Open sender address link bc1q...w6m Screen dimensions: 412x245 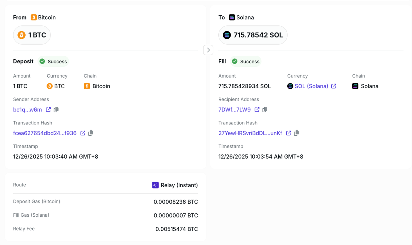[x=28, y=110]
